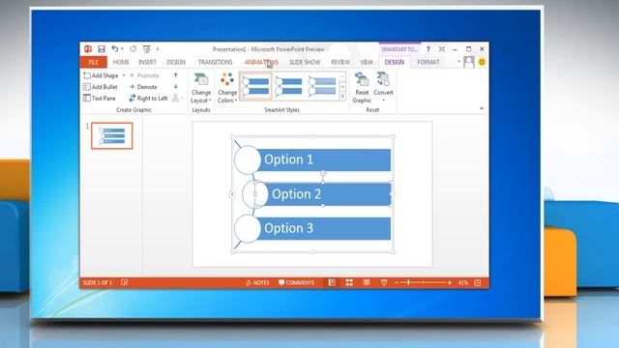Fit slide to current window icon
Image resolution: width=619 pixels, height=348 pixels.
point(478,282)
